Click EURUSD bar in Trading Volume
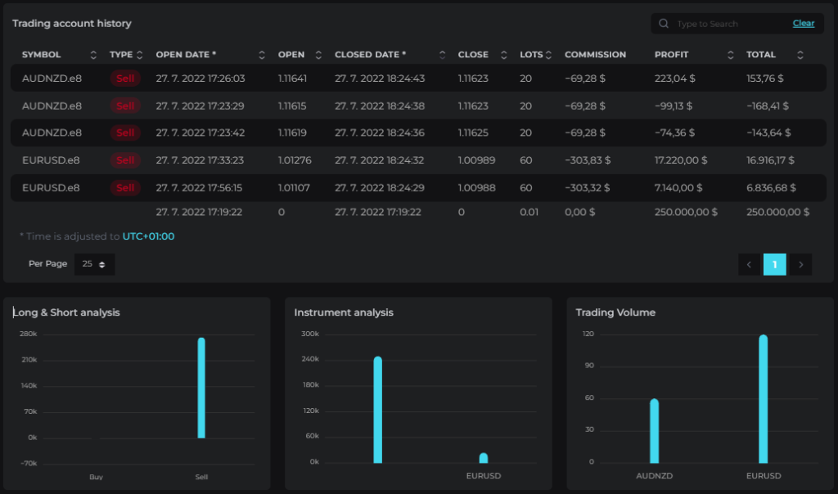838x494 pixels. [764, 399]
